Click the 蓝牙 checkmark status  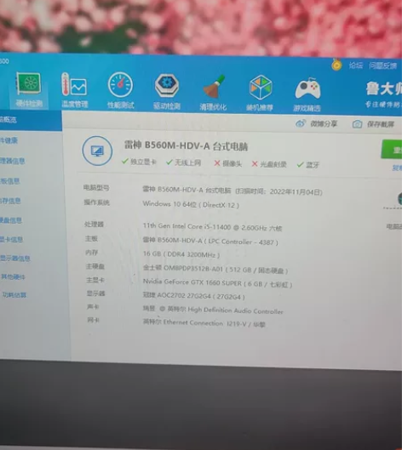tap(308, 165)
